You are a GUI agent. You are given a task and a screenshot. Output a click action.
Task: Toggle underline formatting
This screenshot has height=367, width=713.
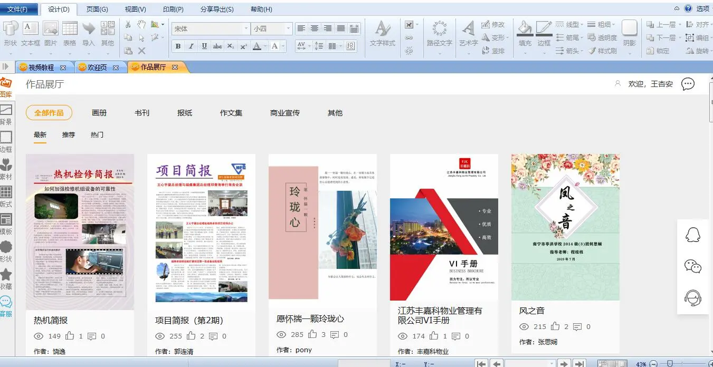[204, 46]
